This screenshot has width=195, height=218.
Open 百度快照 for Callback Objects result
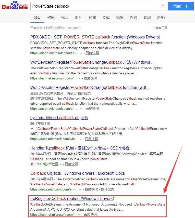click(91, 189)
